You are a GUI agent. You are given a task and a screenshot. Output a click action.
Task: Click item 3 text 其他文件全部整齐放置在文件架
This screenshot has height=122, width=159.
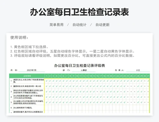pyautogui.click(x=28, y=91)
